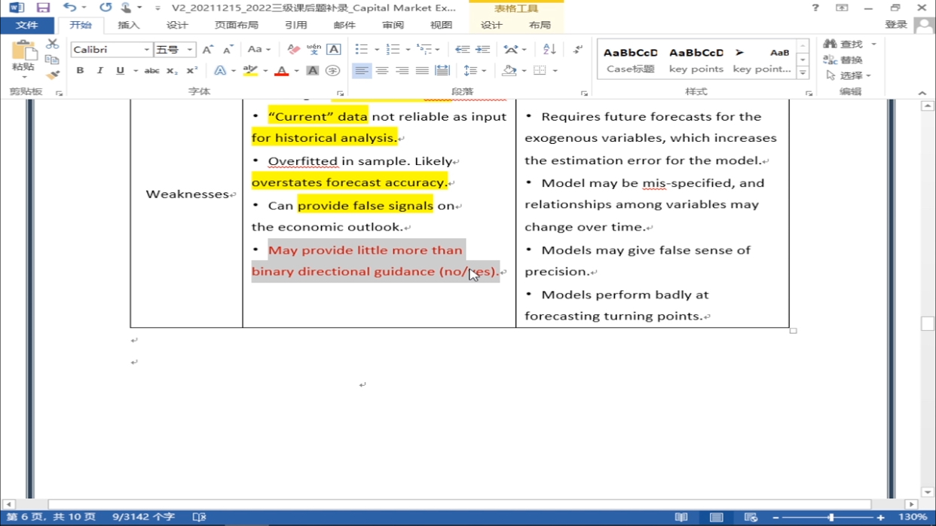
Task: Click the Format Painter brush icon
Action: click(x=52, y=75)
